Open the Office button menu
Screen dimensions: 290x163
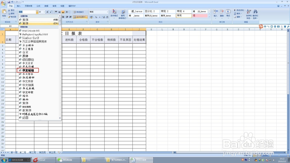click(x=3, y=3)
